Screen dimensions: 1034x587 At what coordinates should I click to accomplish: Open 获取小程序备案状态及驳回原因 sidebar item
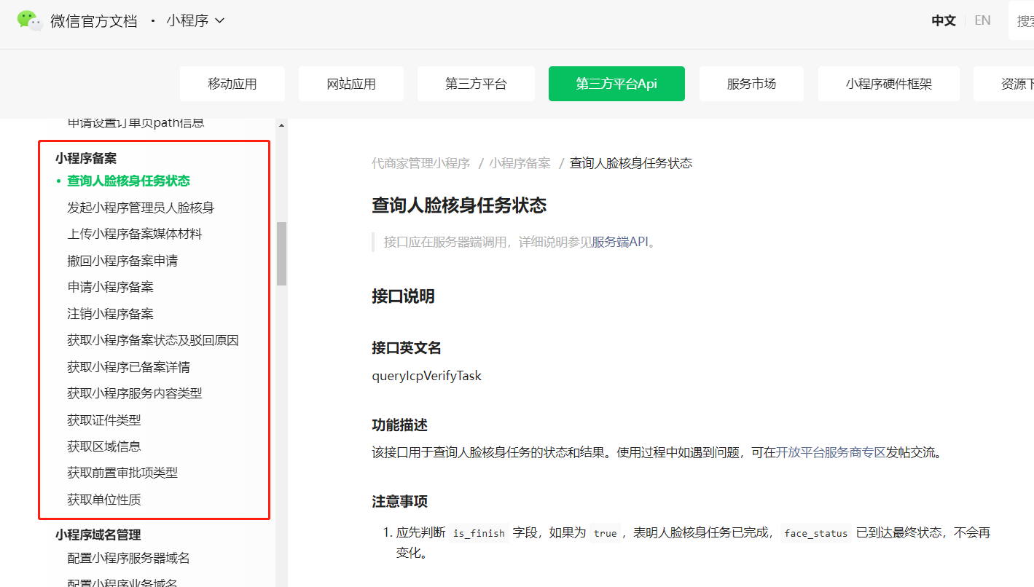coord(153,340)
